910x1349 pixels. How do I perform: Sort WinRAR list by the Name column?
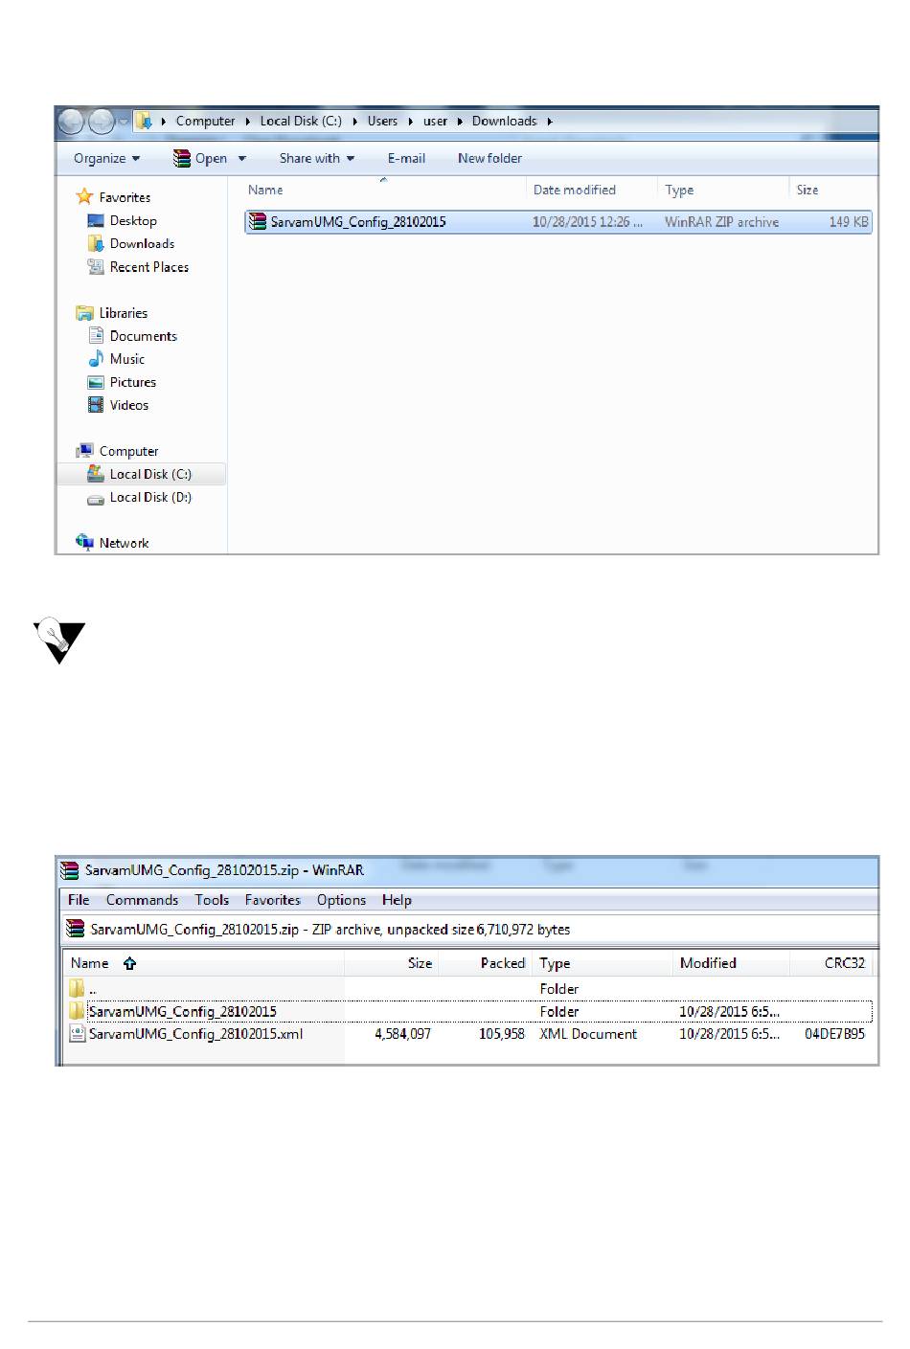[x=89, y=963]
